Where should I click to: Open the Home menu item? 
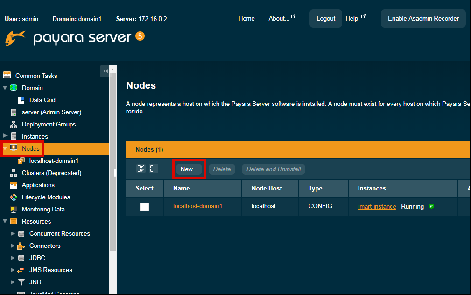click(x=246, y=18)
